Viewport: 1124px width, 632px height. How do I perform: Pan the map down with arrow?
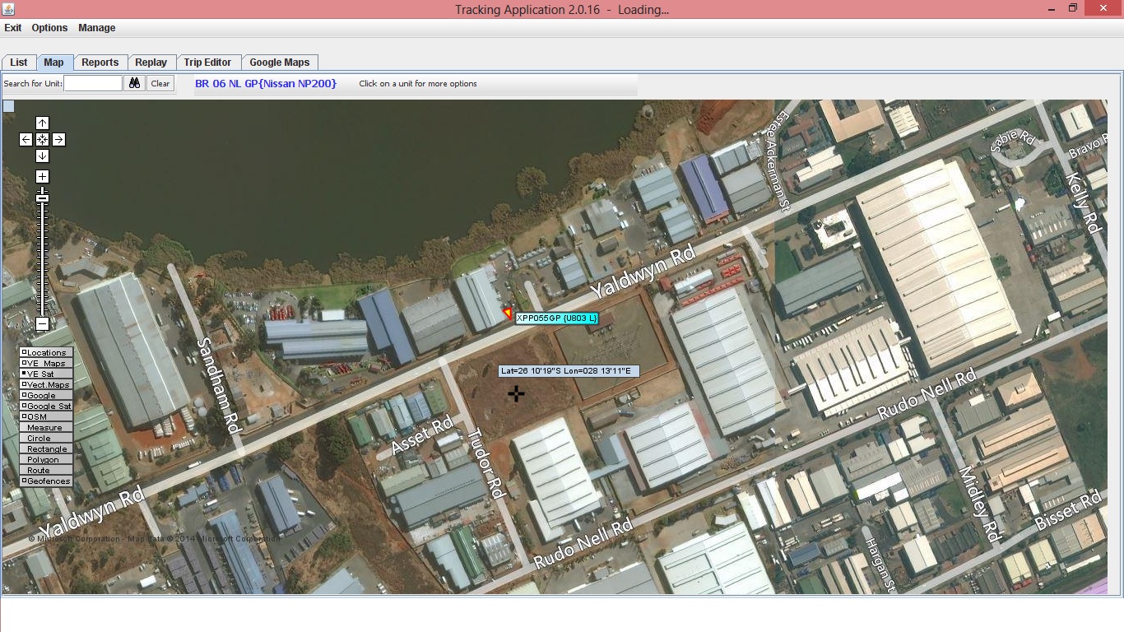[x=42, y=156]
